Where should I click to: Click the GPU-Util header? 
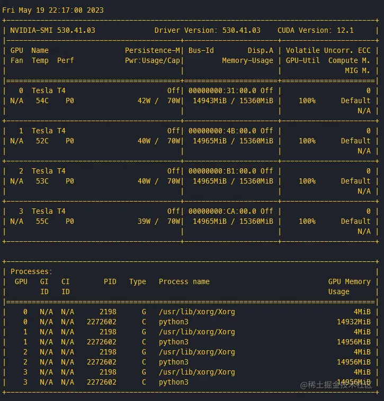click(303, 60)
